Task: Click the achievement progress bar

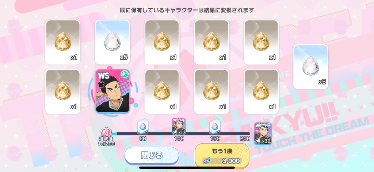Action: pyautogui.click(x=180, y=133)
